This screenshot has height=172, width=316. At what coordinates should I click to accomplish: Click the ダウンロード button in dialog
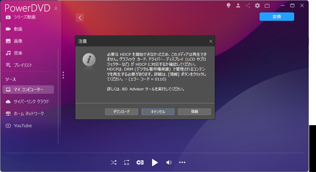coord(122,112)
